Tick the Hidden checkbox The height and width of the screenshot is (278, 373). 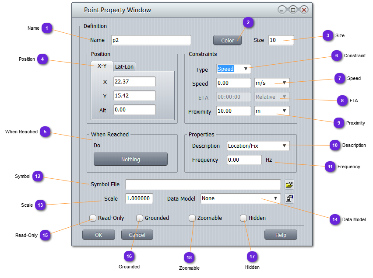[243, 218]
